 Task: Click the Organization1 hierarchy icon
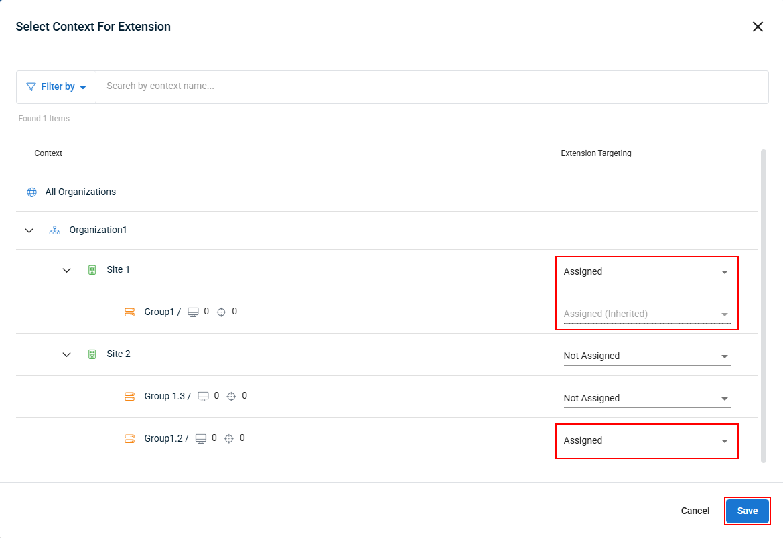54,230
